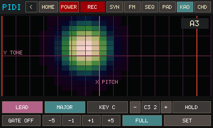Change the KEY C setting

(108, 107)
